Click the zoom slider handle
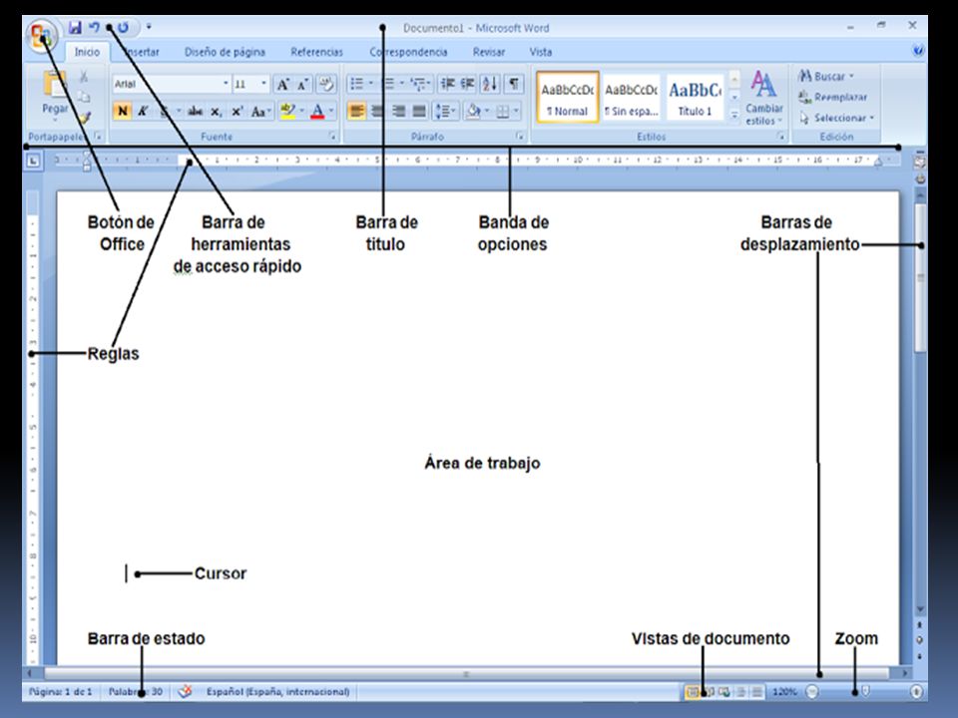The width and height of the screenshot is (958, 718). click(x=865, y=692)
